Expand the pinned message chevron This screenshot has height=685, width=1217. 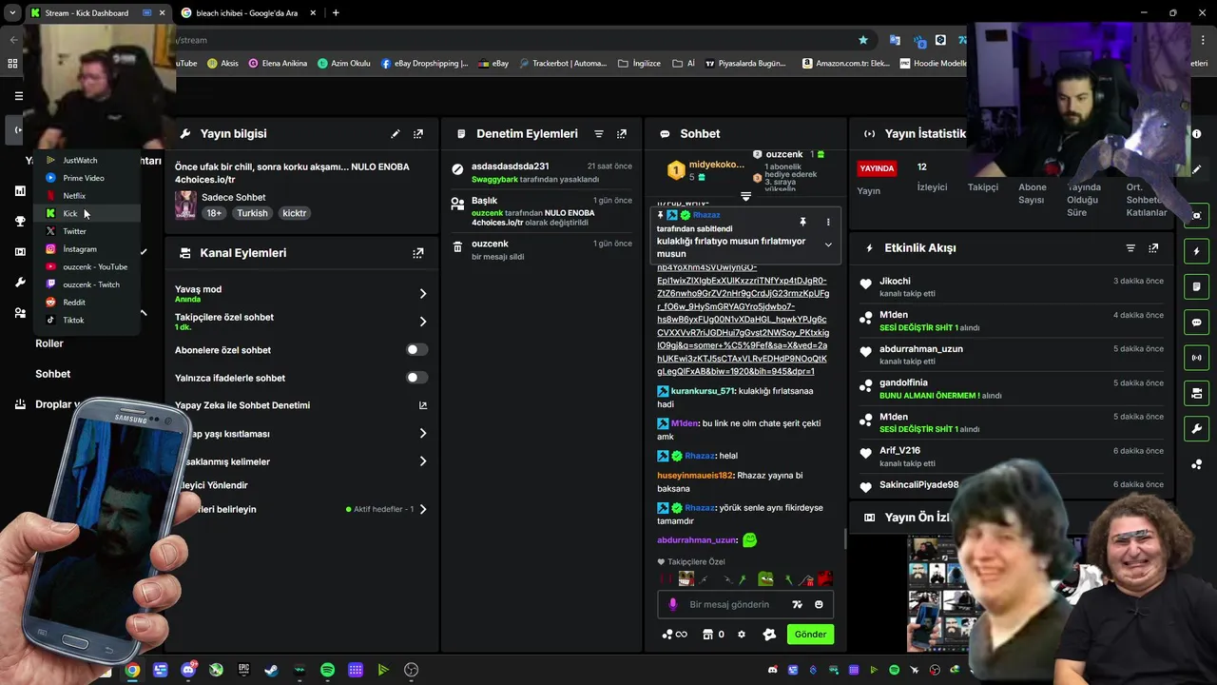click(828, 245)
